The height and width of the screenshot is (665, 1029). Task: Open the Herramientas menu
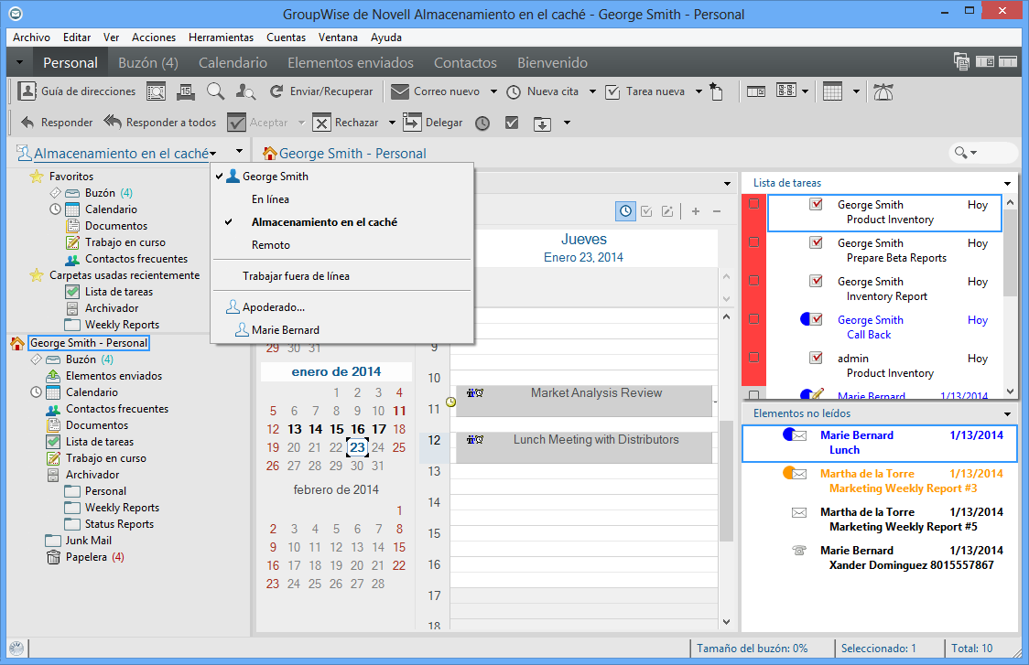221,38
